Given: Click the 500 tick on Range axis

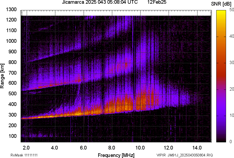Looking at the screenshot, I should click(12, 94).
